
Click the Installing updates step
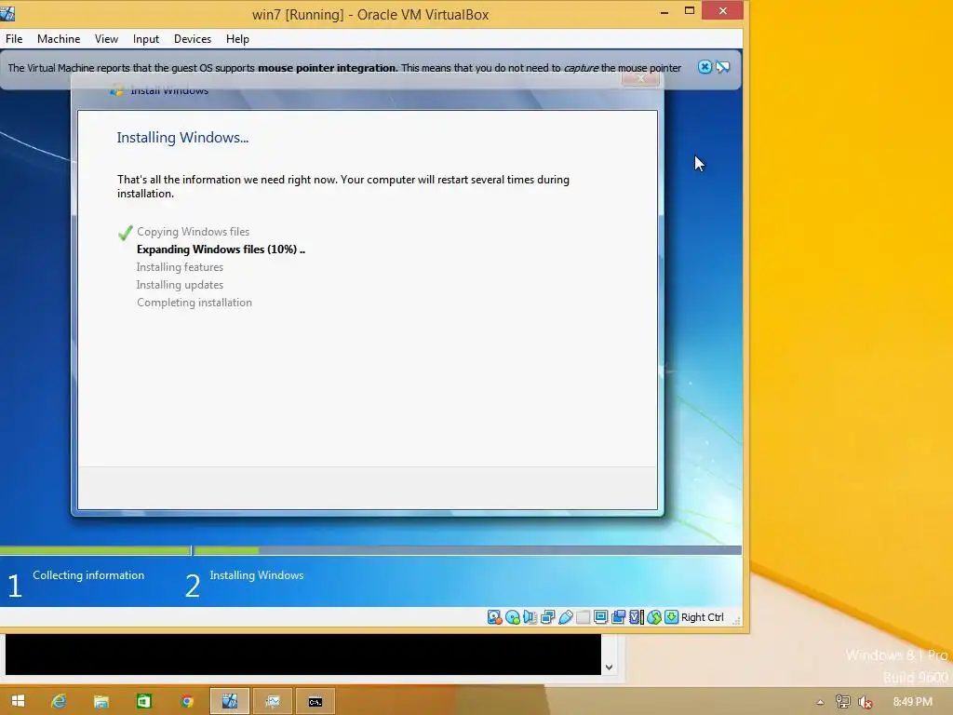(x=180, y=285)
